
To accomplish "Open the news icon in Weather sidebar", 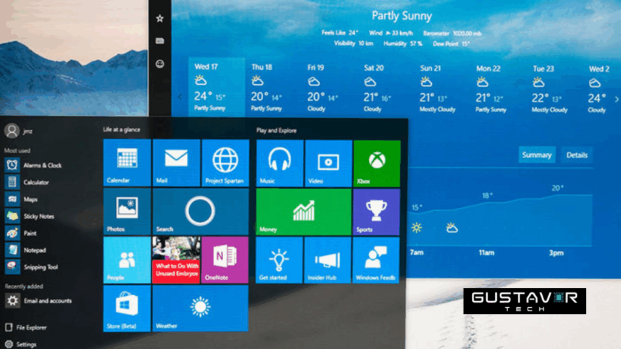I will [x=159, y=41].
